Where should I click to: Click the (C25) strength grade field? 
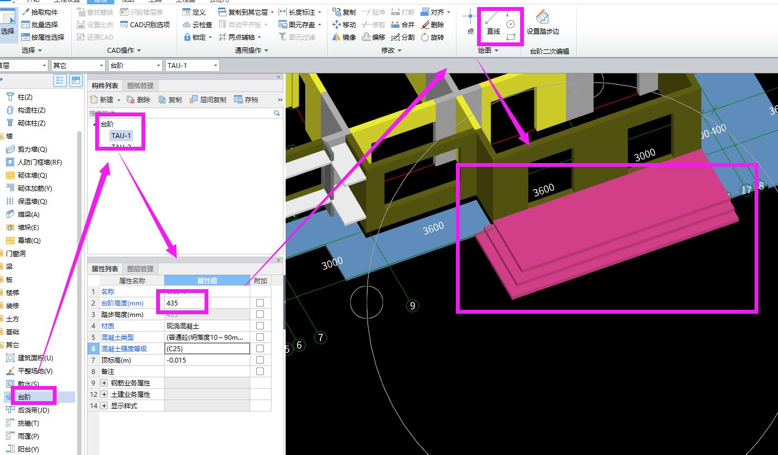[207, 348]
